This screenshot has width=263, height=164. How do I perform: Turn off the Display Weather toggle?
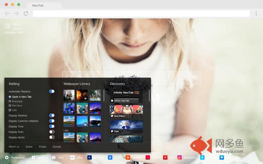click(52, 116)
